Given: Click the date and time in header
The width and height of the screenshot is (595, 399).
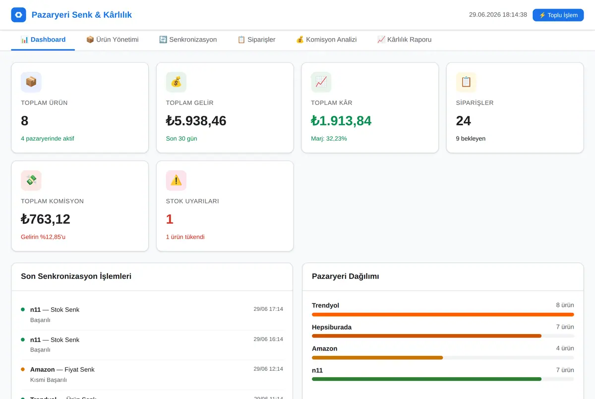Looking at the screenshot, I should pyautogui.click(x=498, y=15).
